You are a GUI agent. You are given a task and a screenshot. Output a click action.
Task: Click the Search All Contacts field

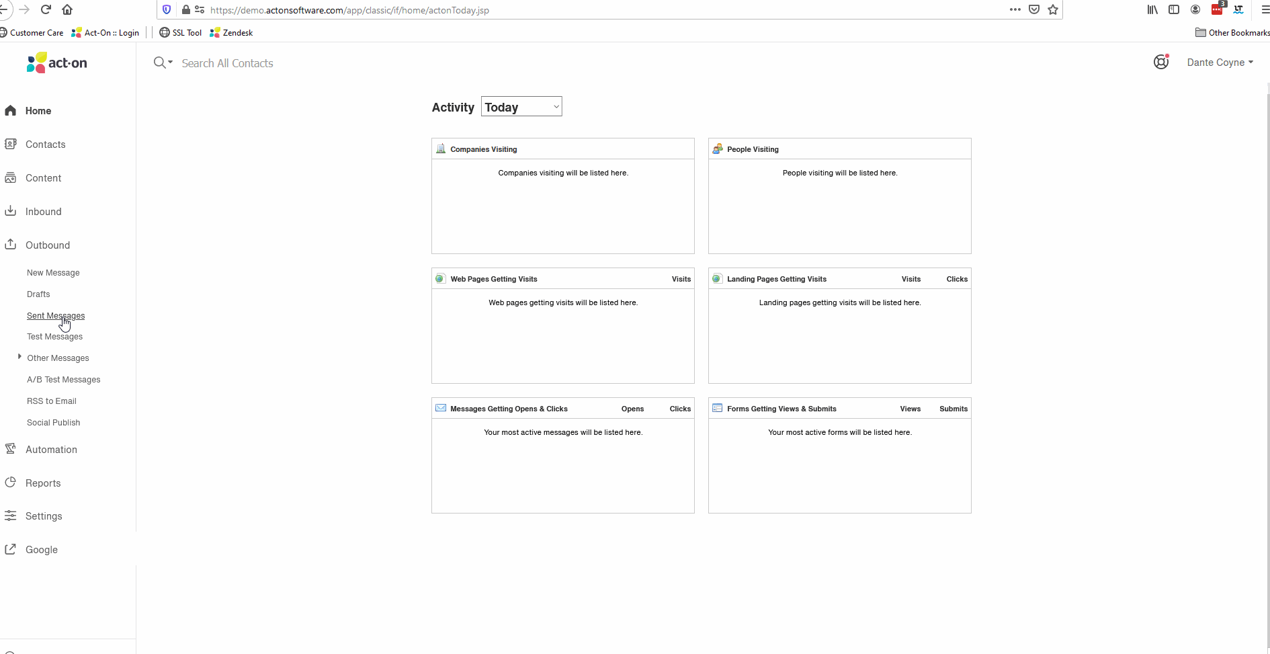point(228,63)
